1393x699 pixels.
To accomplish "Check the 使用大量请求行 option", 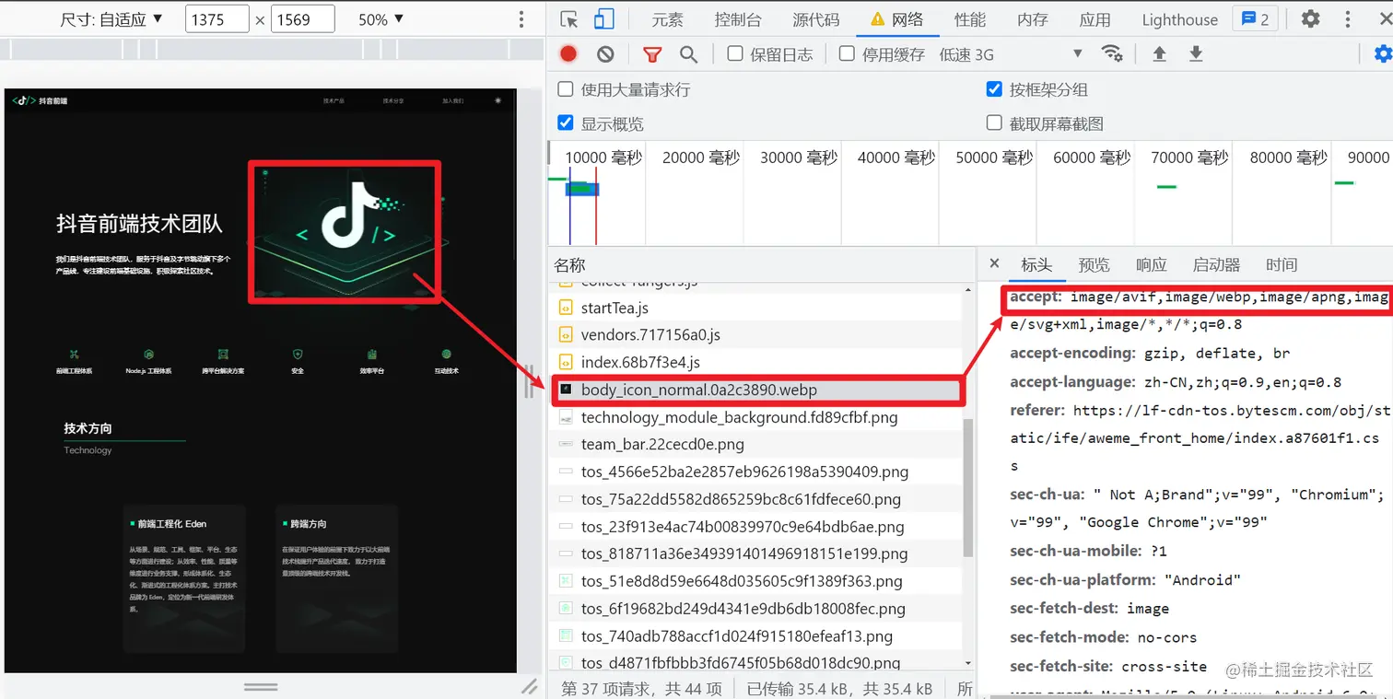I will pyautogui.click(x=566, y=89).
